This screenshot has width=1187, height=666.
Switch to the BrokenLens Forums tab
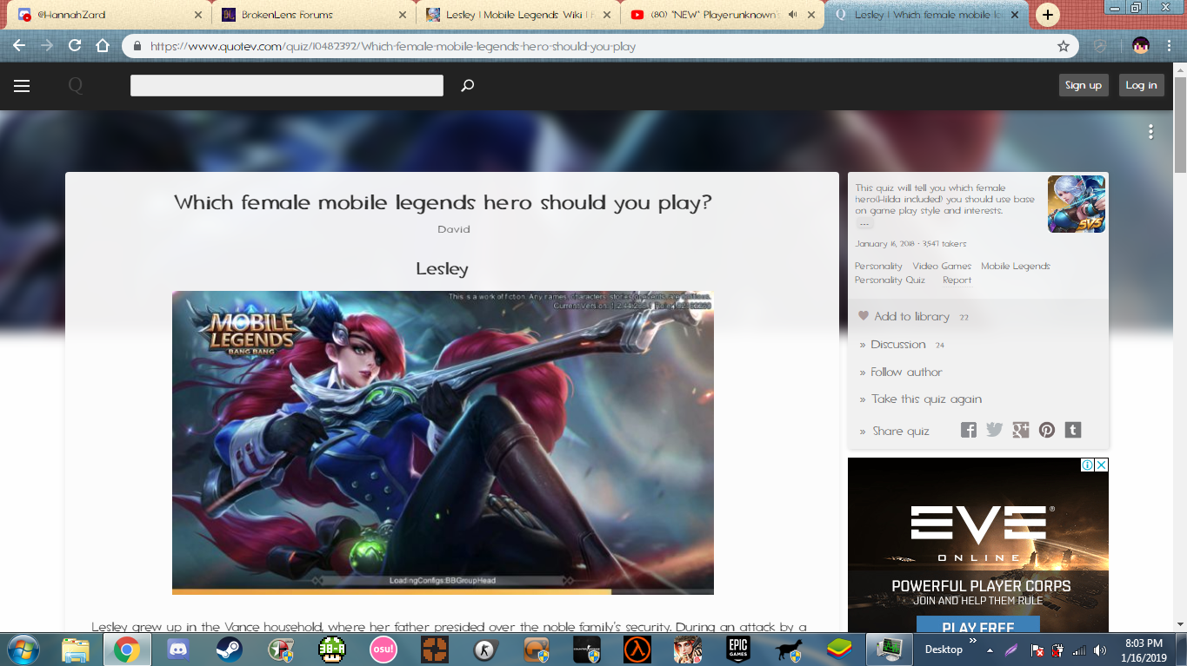(x=314, y=15)
